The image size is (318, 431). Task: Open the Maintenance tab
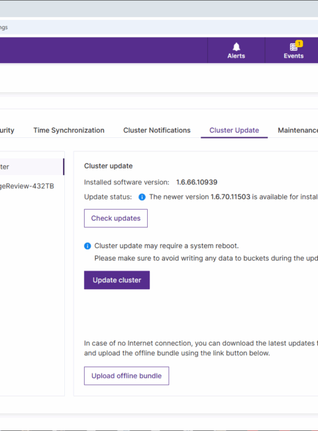coord(297,130)
